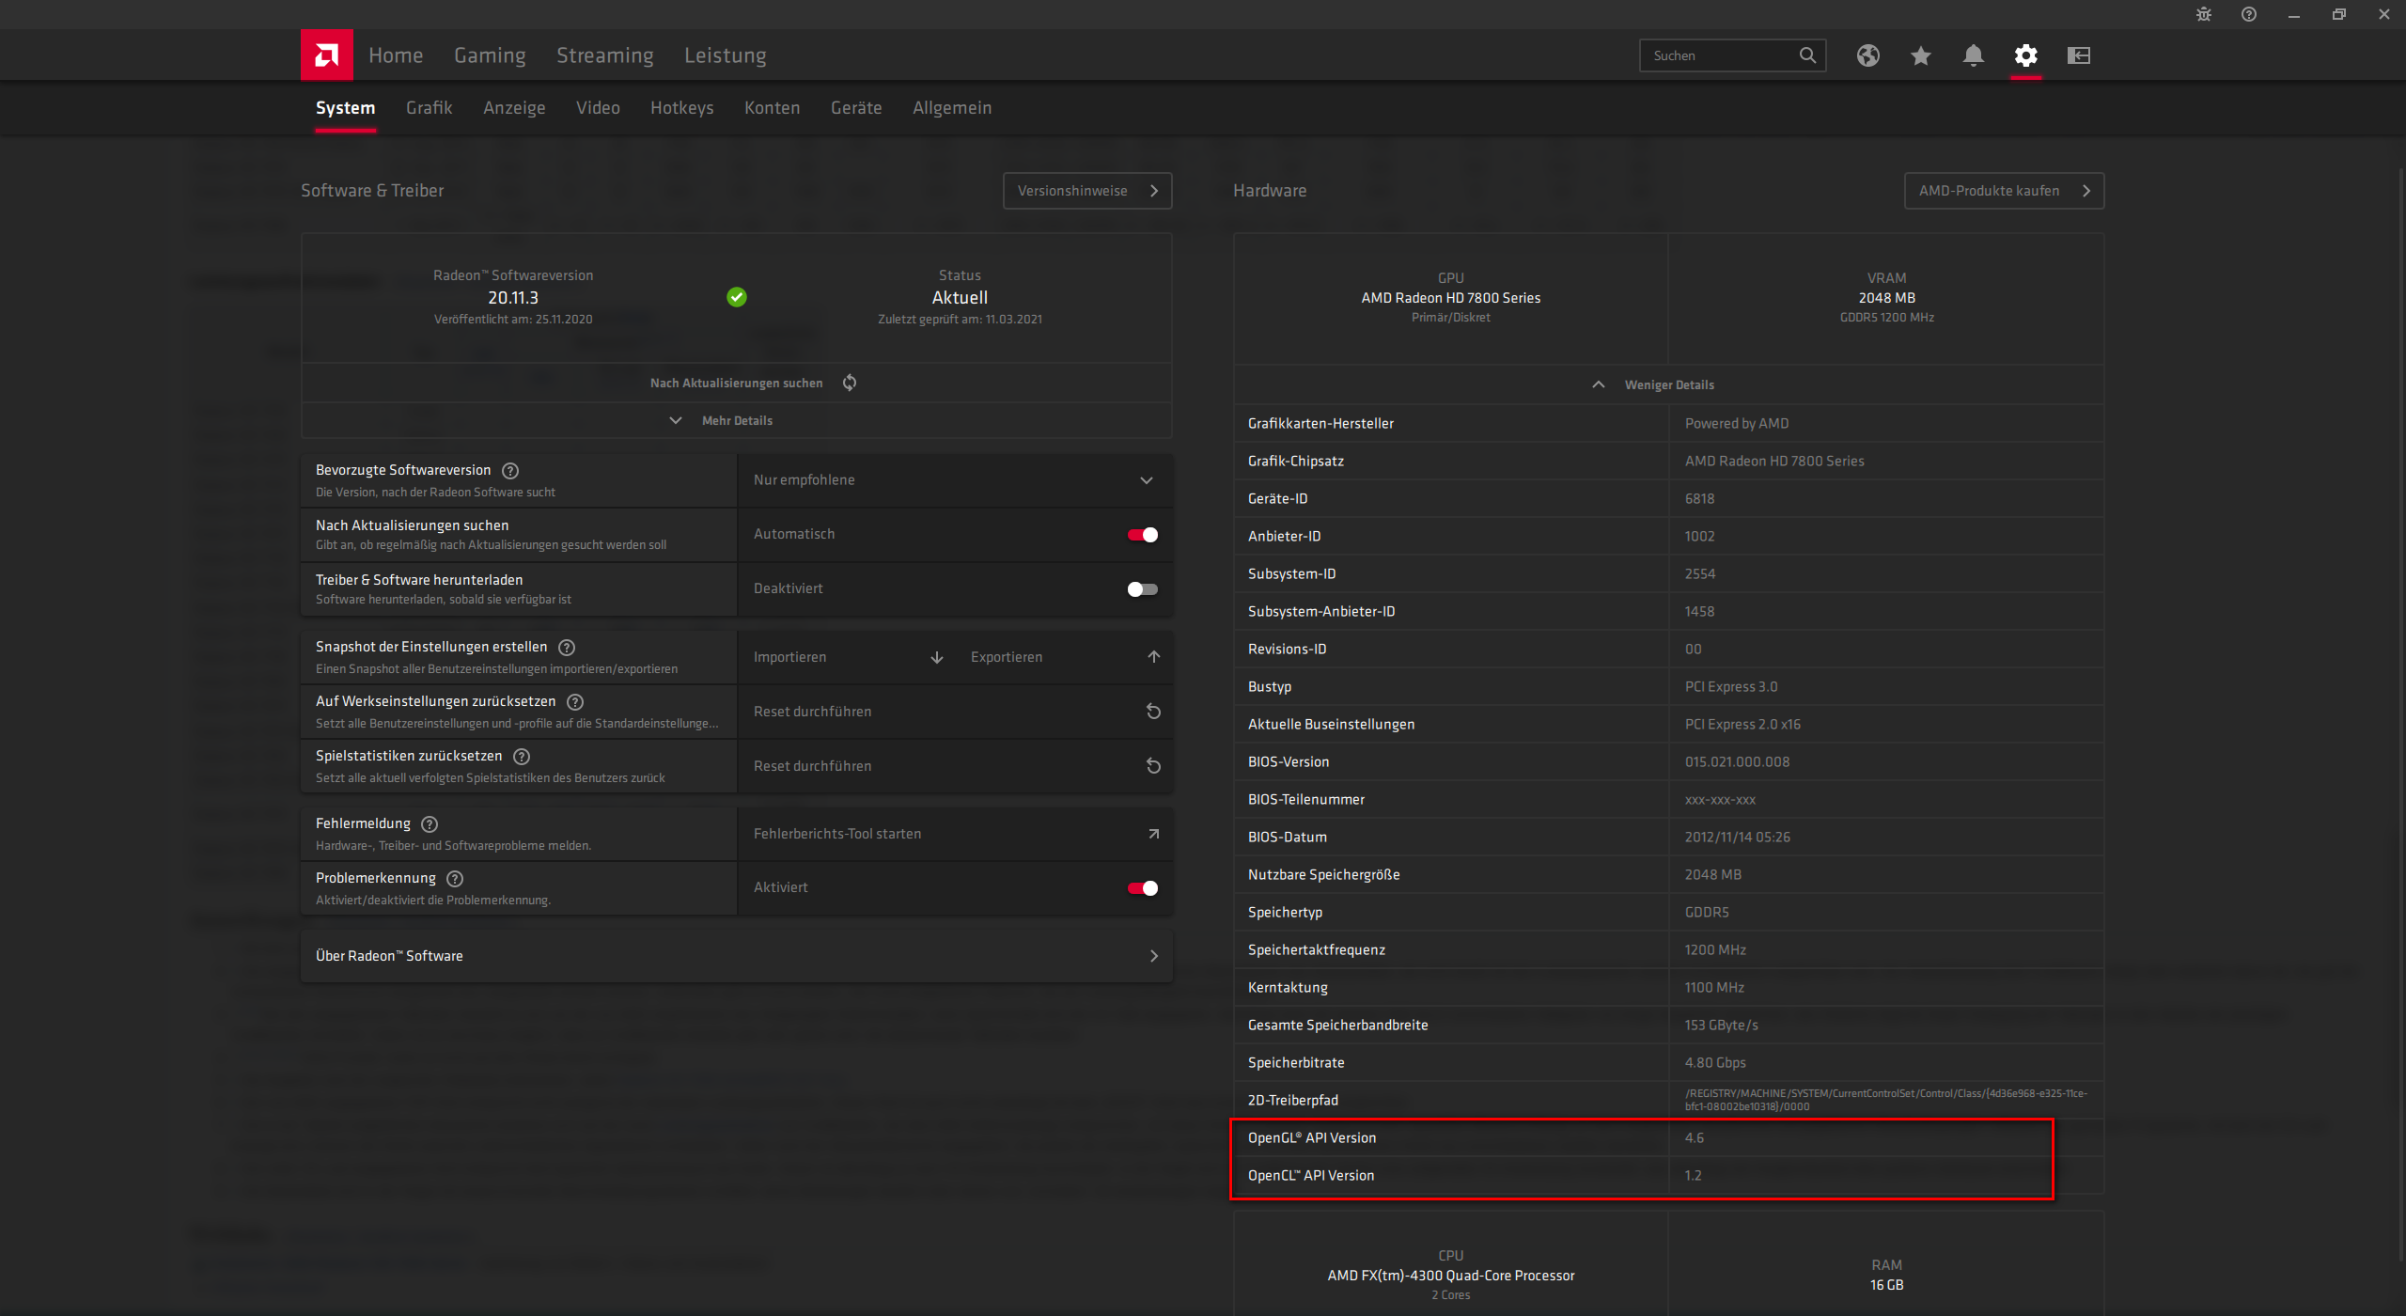The height and width of the screenshot is (1316, 2406).
Task: Open help question mark in title bar
Action: click(x=2249, y=14)
